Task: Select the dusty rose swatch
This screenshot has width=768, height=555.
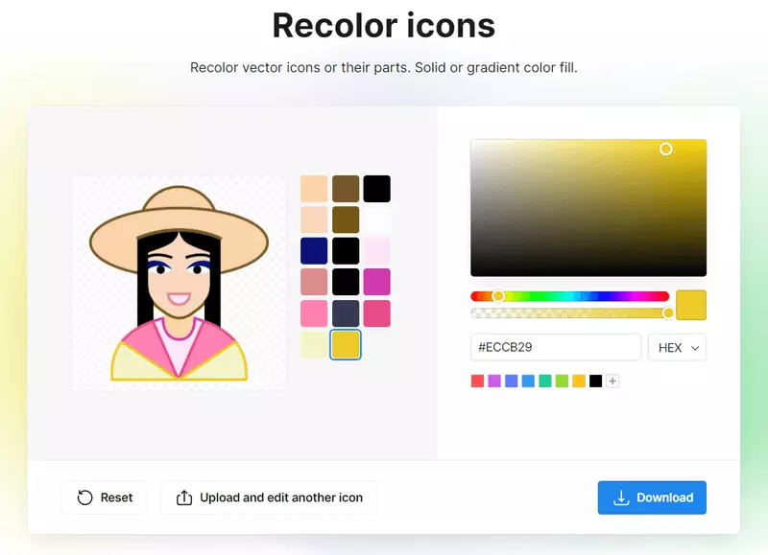Action: click(x=314, y=282)
